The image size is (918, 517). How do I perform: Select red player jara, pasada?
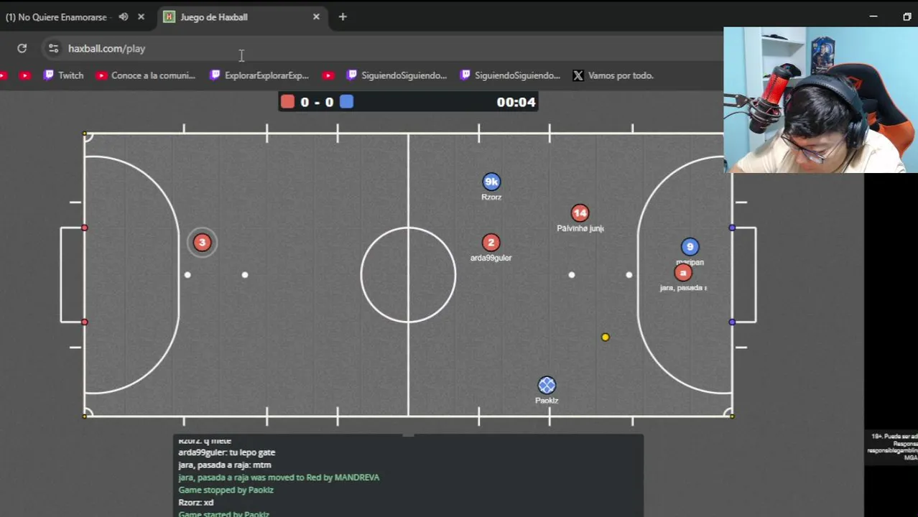tap(683, 273)
